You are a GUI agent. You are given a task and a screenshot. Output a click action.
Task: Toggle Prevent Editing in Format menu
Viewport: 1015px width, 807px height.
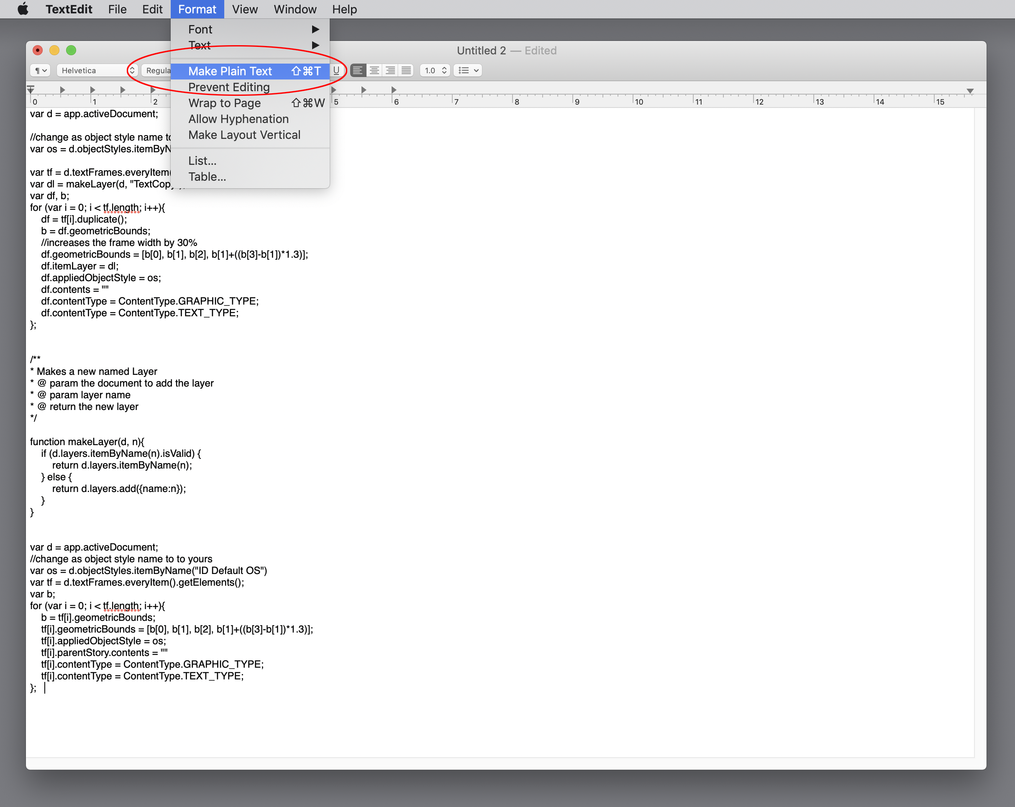[229, 87]
